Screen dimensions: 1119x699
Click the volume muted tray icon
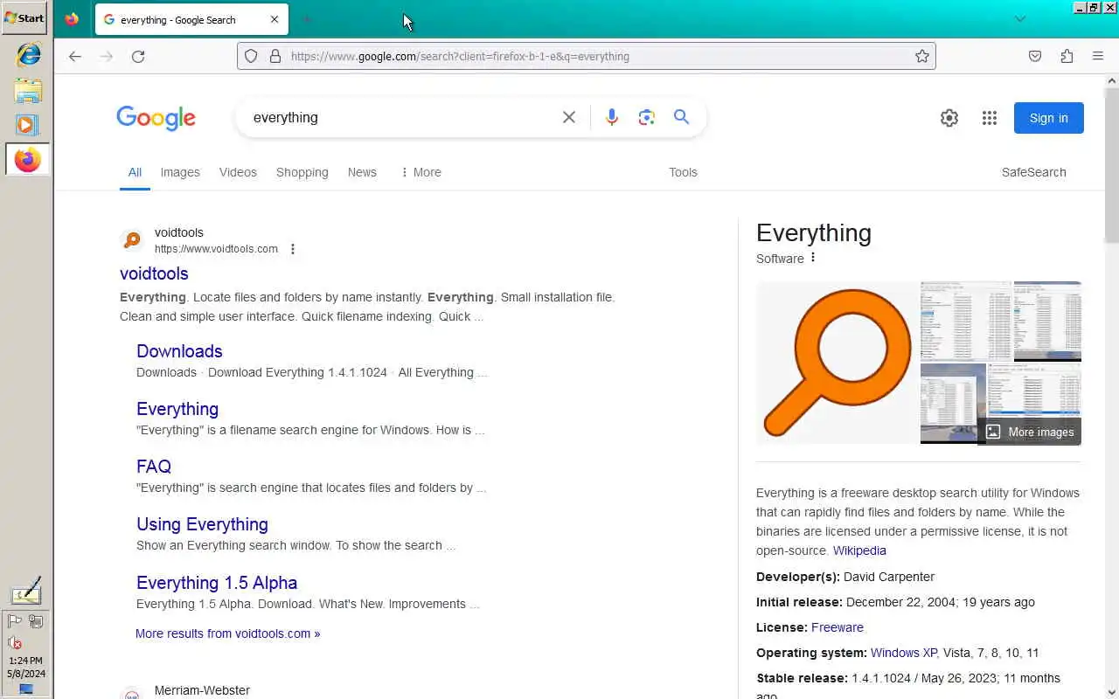click(x=15, y=642)
